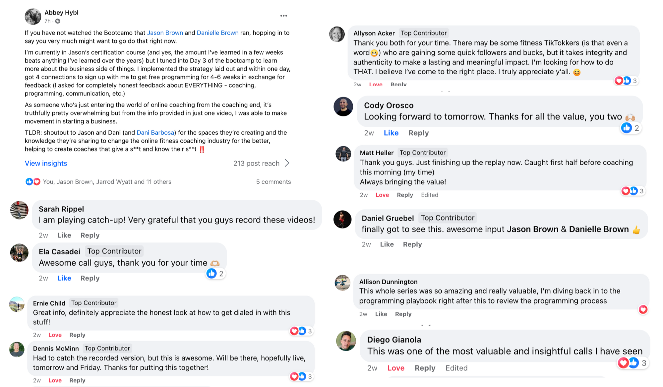Viewport: 663px width, 387px height.
Task: Expand the 5 comments list
Action: 273,182
